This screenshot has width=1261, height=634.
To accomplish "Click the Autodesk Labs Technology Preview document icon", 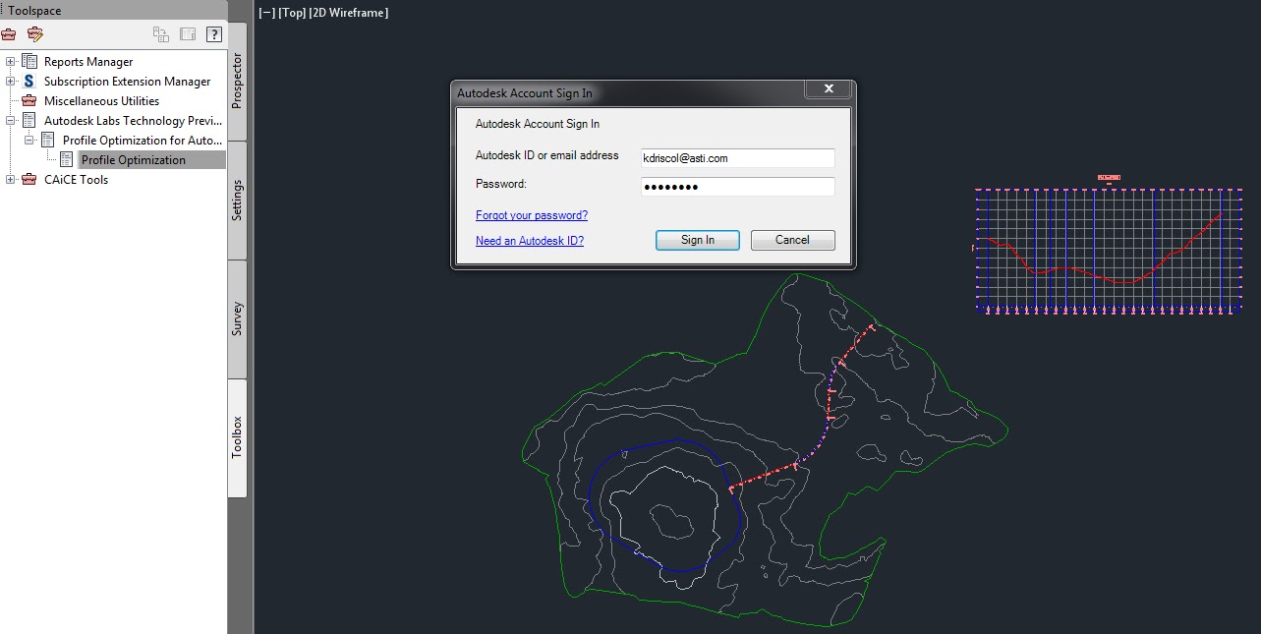I will 29,121.
